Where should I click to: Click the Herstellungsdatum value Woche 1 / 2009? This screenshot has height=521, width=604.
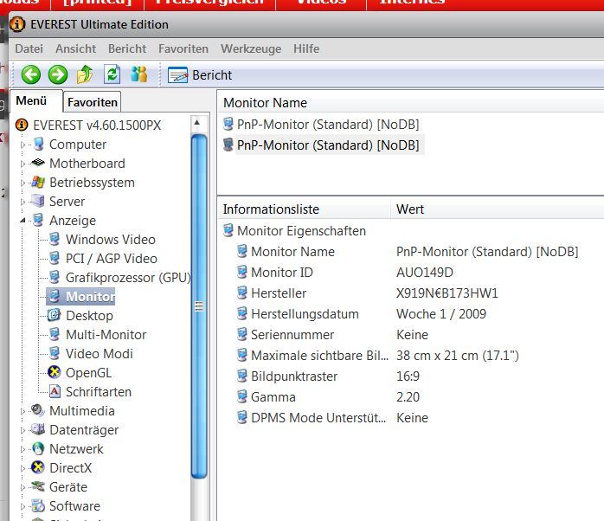tap(441, 314)
